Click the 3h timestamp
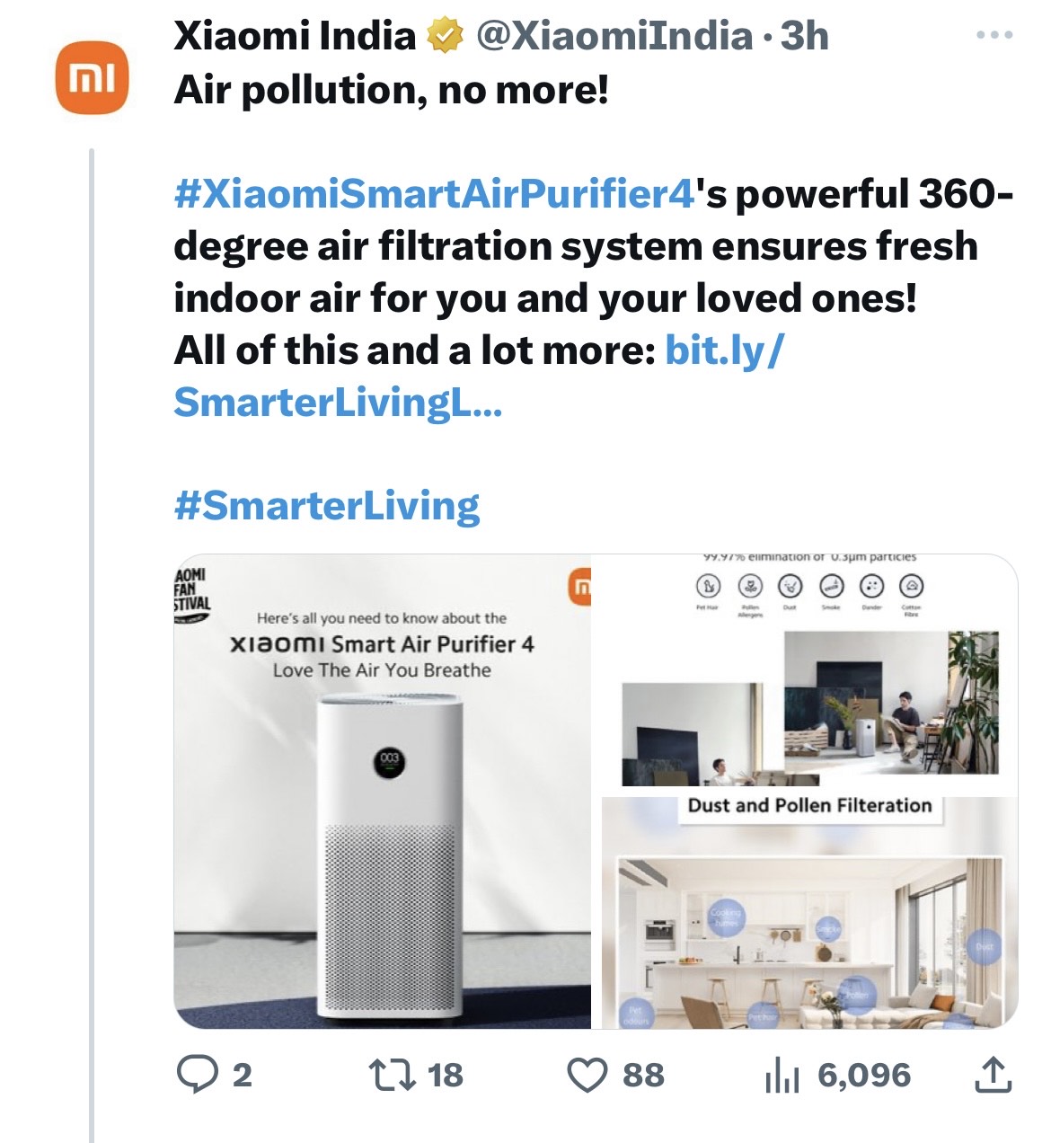The width and height of the screenshot is (1051, 1143). pyautogui.click(x=804, y=37)
